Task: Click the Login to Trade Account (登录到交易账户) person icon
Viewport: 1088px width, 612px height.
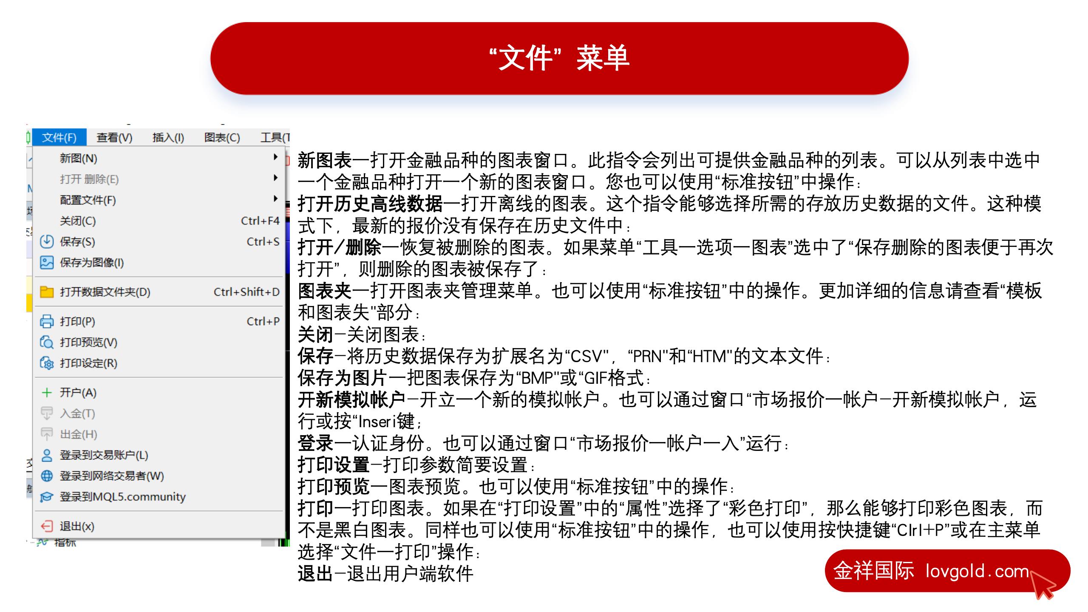Action: [46, 455]
